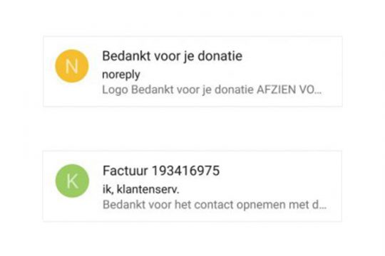Click the word 'donatie' in first subject
Screen dimensions: 385x256
pyautogui.click(x=220, y=56)
